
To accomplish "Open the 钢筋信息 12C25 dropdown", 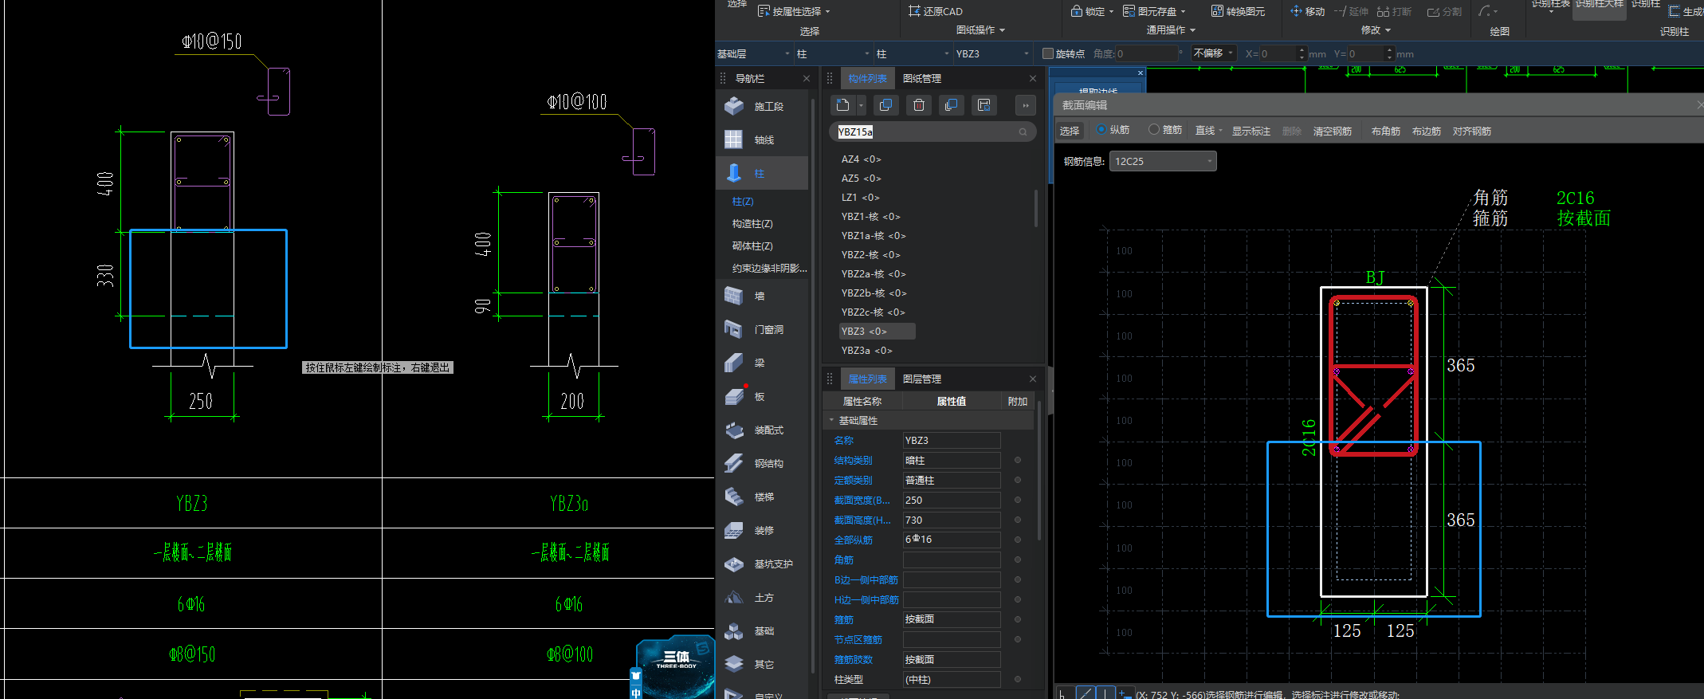I will coord(1163,161).
